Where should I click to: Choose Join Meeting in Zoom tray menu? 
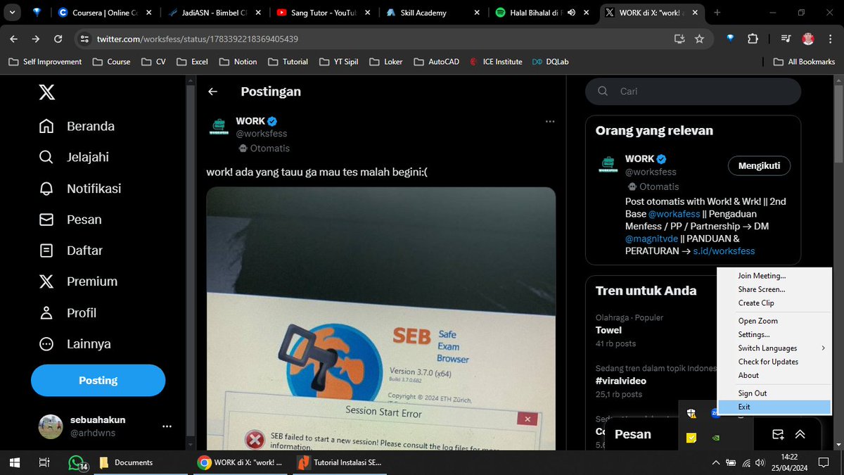[774, 276]
